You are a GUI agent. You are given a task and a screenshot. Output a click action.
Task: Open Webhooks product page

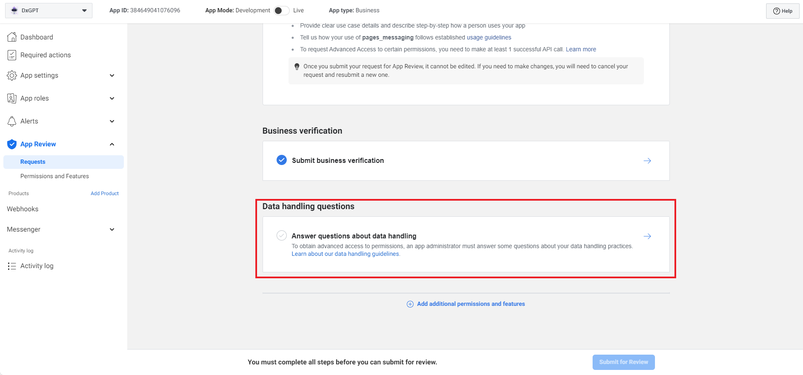pos(22,209)
